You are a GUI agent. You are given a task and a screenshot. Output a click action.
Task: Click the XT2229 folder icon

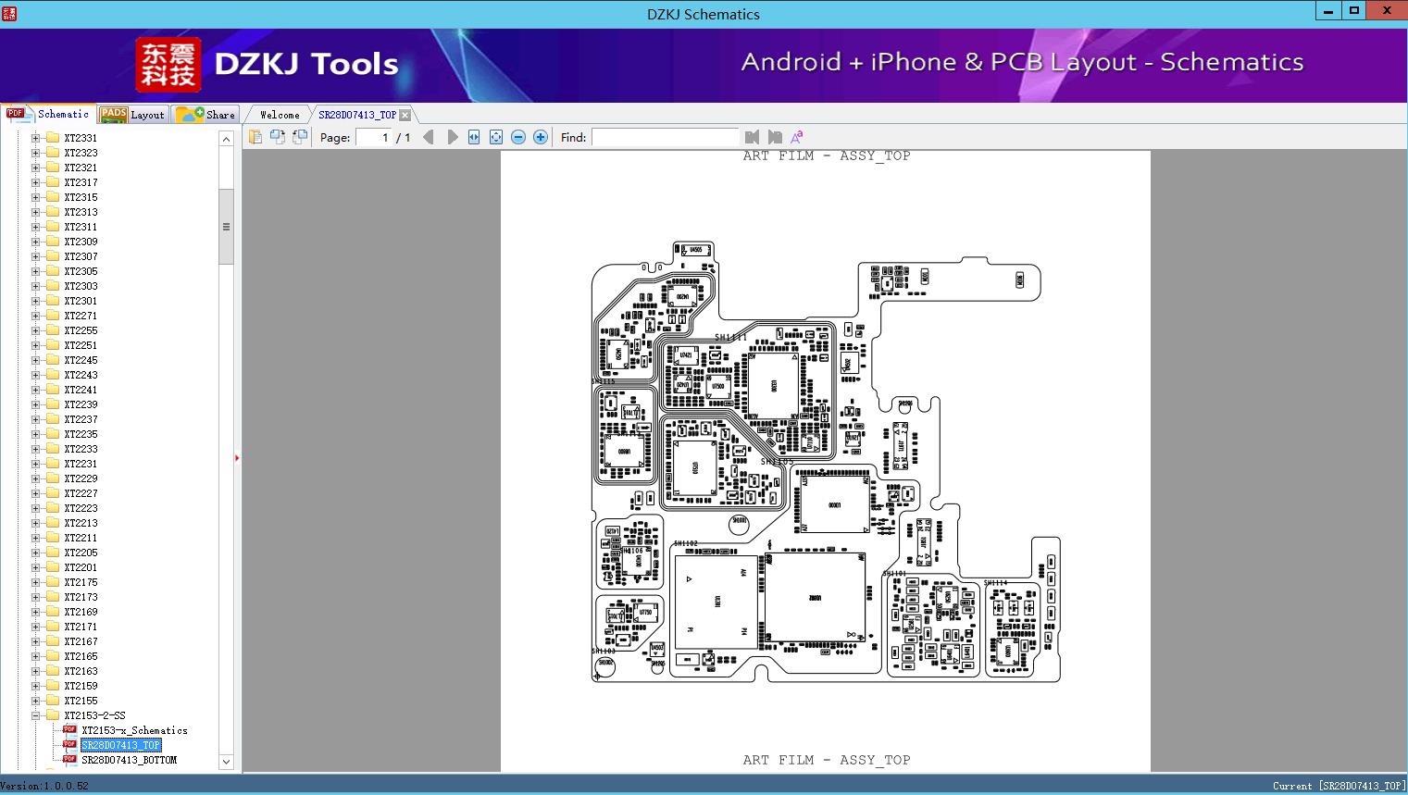53,478
